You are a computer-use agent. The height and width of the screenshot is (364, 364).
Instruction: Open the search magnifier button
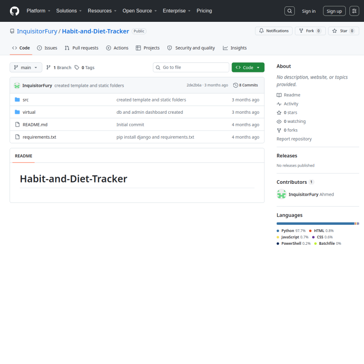289,11
